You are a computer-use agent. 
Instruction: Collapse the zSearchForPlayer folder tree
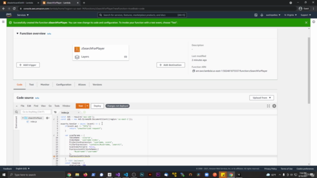[23, 118]
